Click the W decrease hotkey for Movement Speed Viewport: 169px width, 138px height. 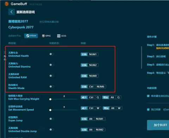[x=98, y=108]
